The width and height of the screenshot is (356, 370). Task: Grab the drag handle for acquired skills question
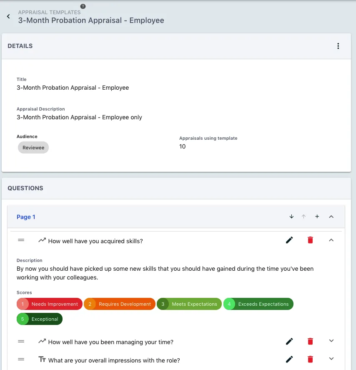(x=21, y=240)
